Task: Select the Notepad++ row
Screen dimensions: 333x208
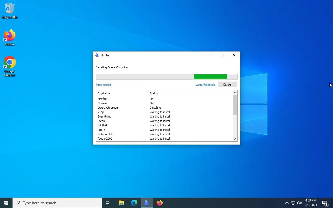Action: click(x=164, y=134)
